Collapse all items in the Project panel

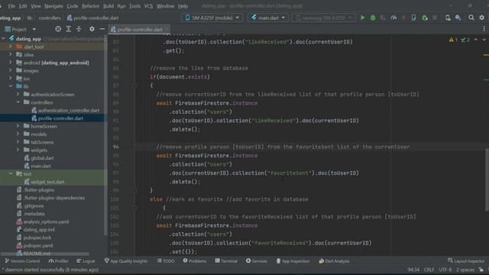click(x=79, y=29)
